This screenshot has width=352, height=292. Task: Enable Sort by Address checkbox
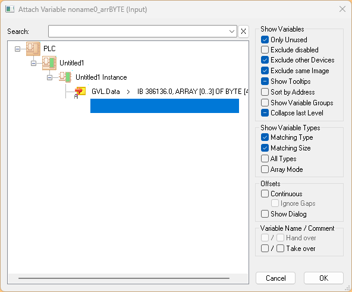(x=265, y=92)
